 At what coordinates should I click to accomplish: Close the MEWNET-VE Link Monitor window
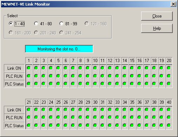[x=173, y=4]
